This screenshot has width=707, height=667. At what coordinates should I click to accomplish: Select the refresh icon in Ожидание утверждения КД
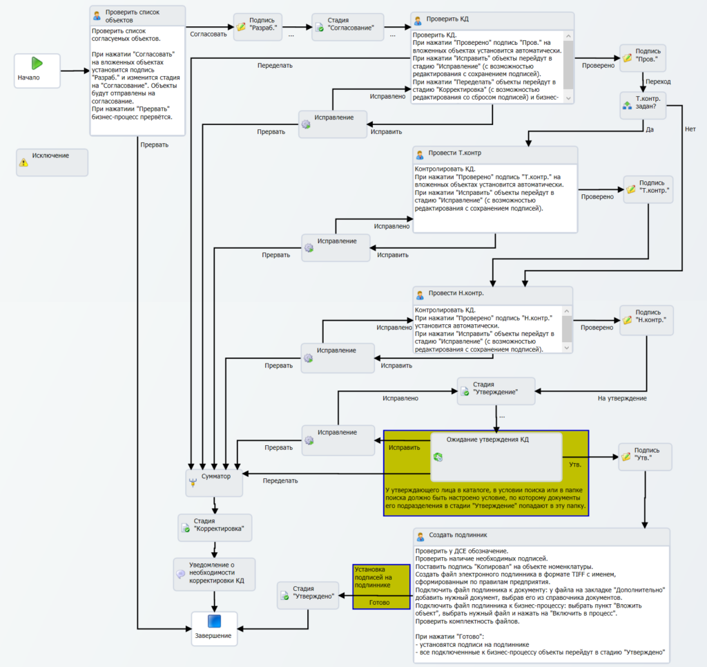pos(438,457)
